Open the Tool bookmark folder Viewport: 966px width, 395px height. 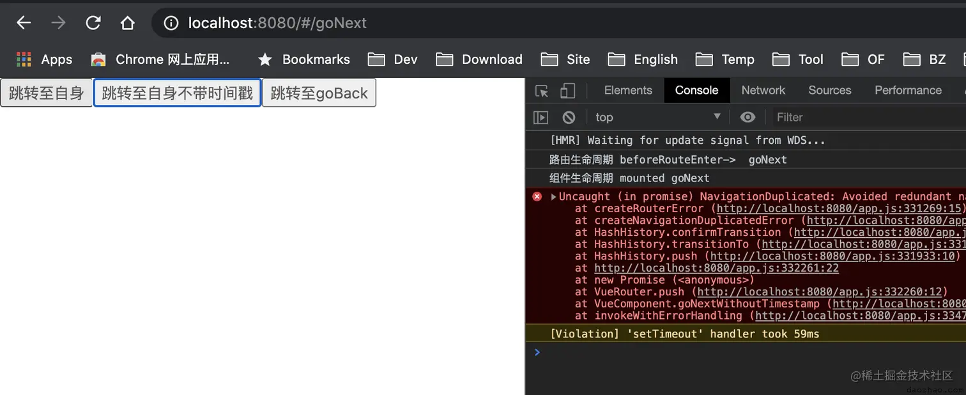point(798,59)
